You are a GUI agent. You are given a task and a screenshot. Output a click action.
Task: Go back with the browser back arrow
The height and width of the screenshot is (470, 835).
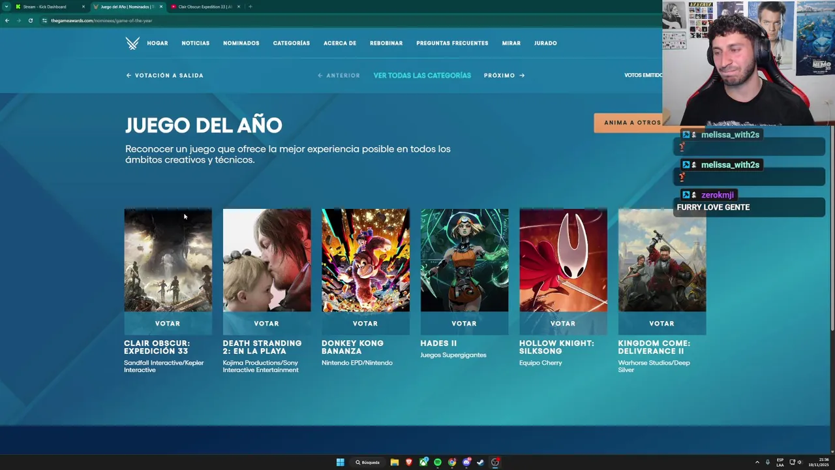[7, 20]
